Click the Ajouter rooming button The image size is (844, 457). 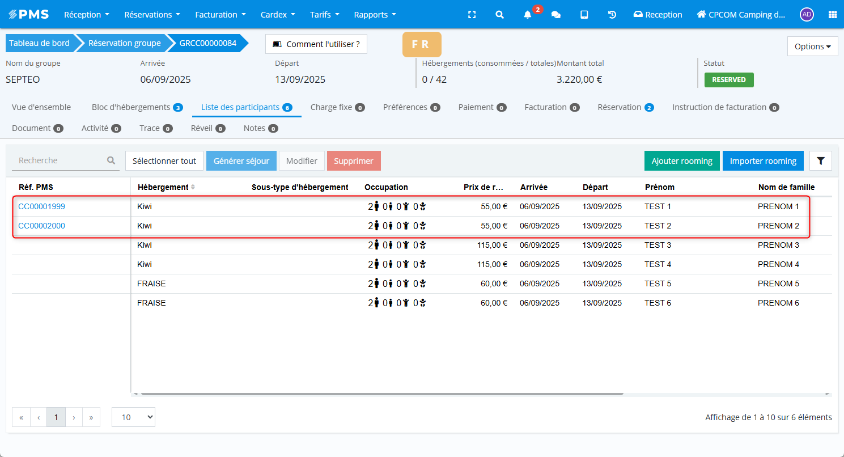(681, 161)
